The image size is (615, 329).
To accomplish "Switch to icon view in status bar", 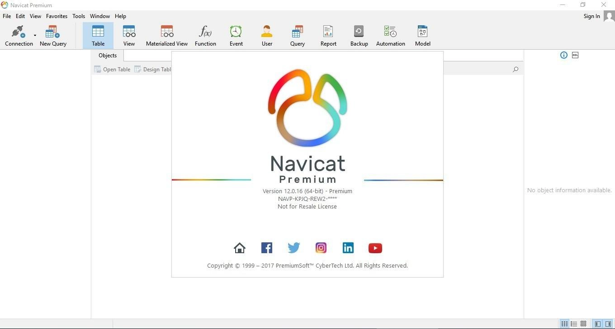I will click(x=564, y=324).
